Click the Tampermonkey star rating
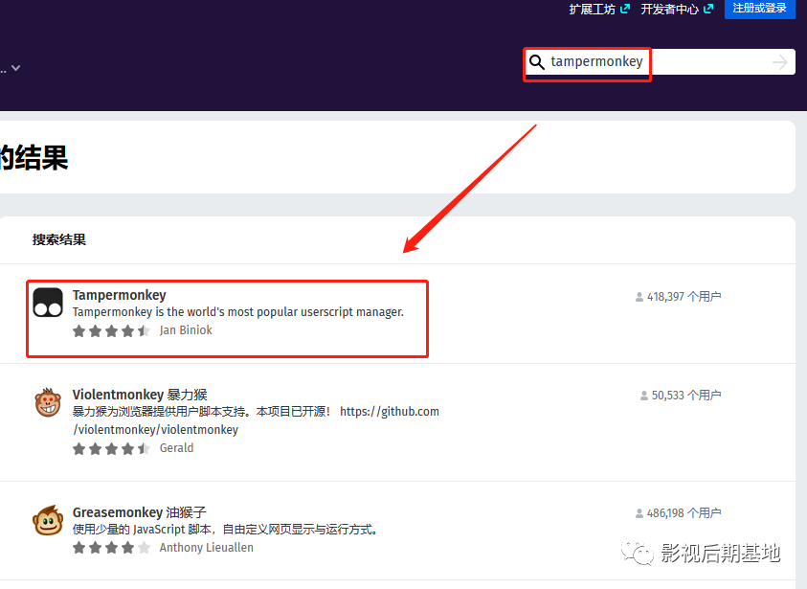Screen dimensions: 807x589 point(111,330)
